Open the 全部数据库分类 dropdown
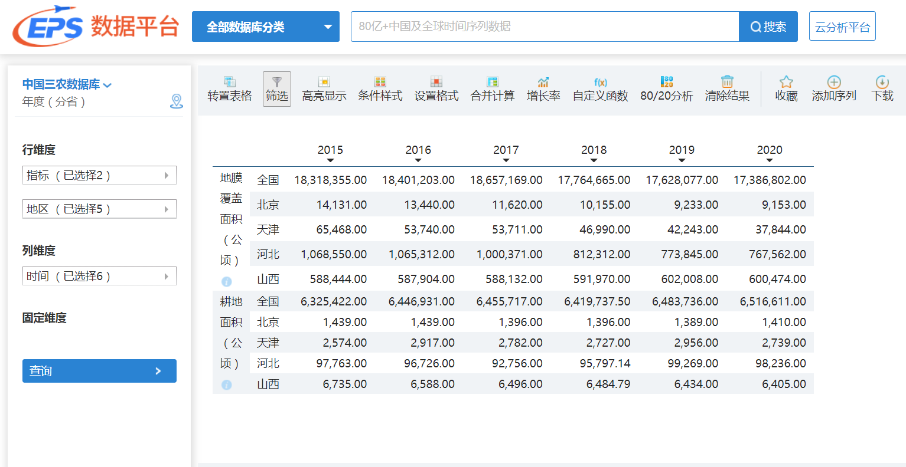 pos(266,27)
